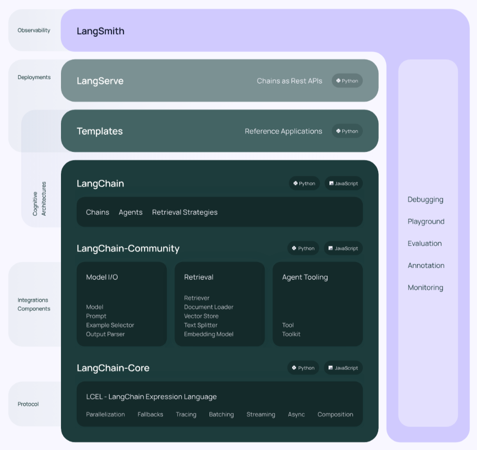Click 'LCEL - LangChain Expression Language' text

151,397
